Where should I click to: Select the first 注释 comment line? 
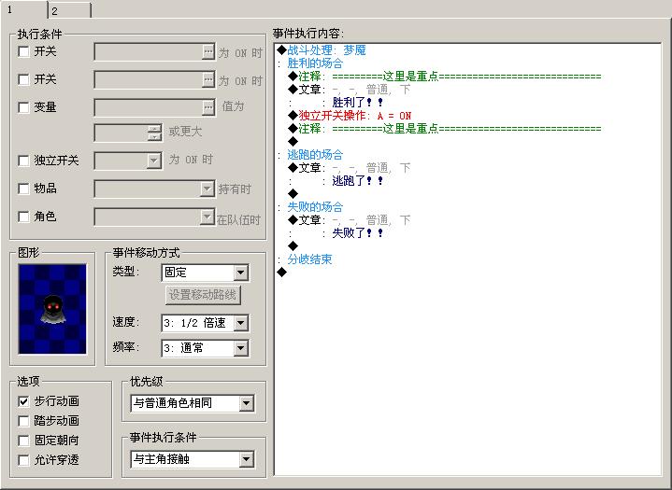(x=445, y=77)
